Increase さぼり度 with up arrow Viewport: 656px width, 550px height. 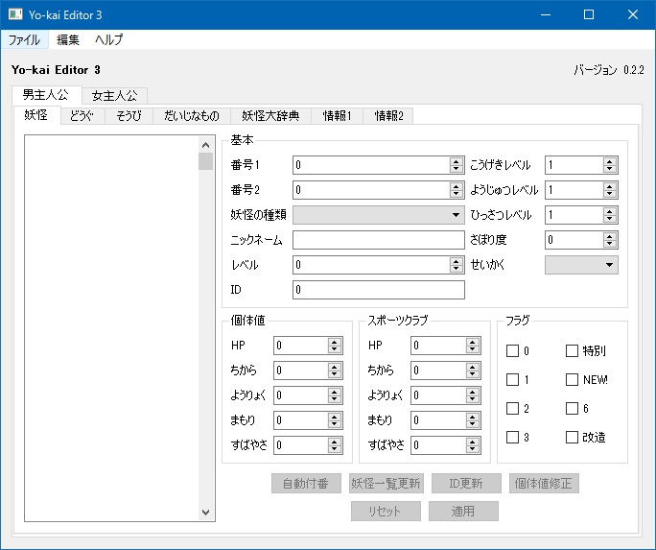[610, 236]
